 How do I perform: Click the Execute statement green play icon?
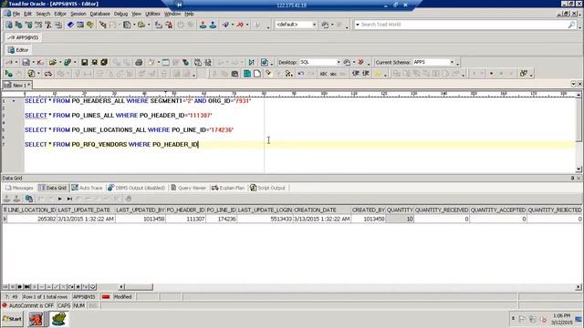(x=8, y=74)
